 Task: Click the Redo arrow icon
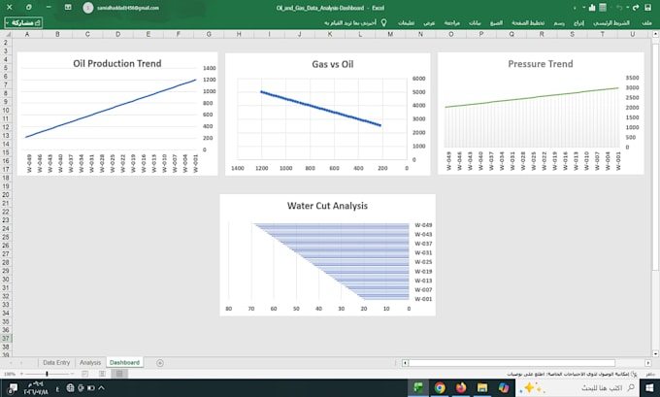636,8
